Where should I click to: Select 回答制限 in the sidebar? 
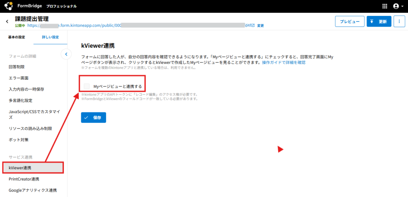point(17,67)
